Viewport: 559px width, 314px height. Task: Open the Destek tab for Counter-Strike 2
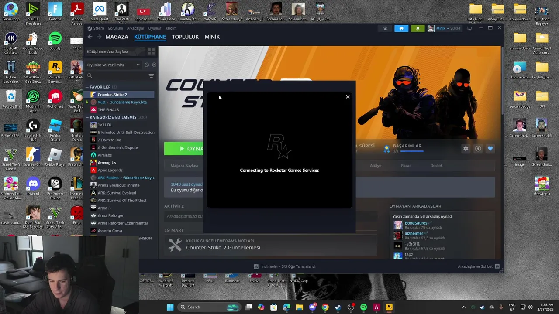[436, 166]
